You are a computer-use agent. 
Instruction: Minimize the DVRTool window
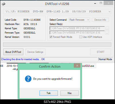pyautogui.click(x=95, y=3)
